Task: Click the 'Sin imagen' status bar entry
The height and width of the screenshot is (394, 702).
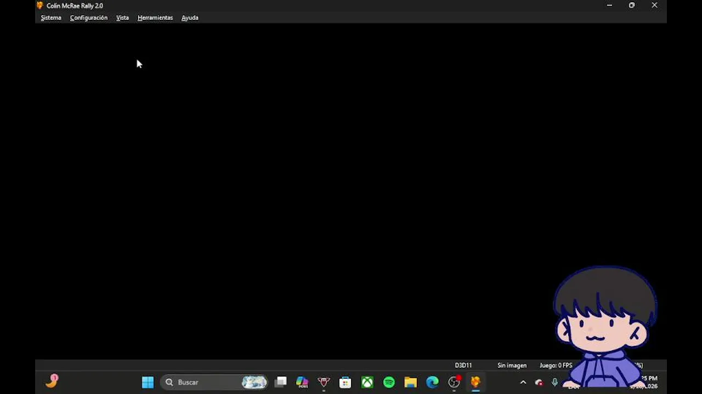Action: [512, 366]
